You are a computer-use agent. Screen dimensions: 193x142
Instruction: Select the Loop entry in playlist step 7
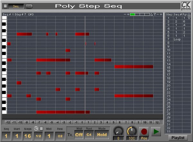coord(177,39)
